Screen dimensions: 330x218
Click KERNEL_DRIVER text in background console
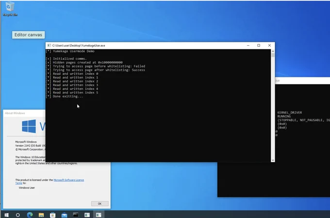[290, 113]
